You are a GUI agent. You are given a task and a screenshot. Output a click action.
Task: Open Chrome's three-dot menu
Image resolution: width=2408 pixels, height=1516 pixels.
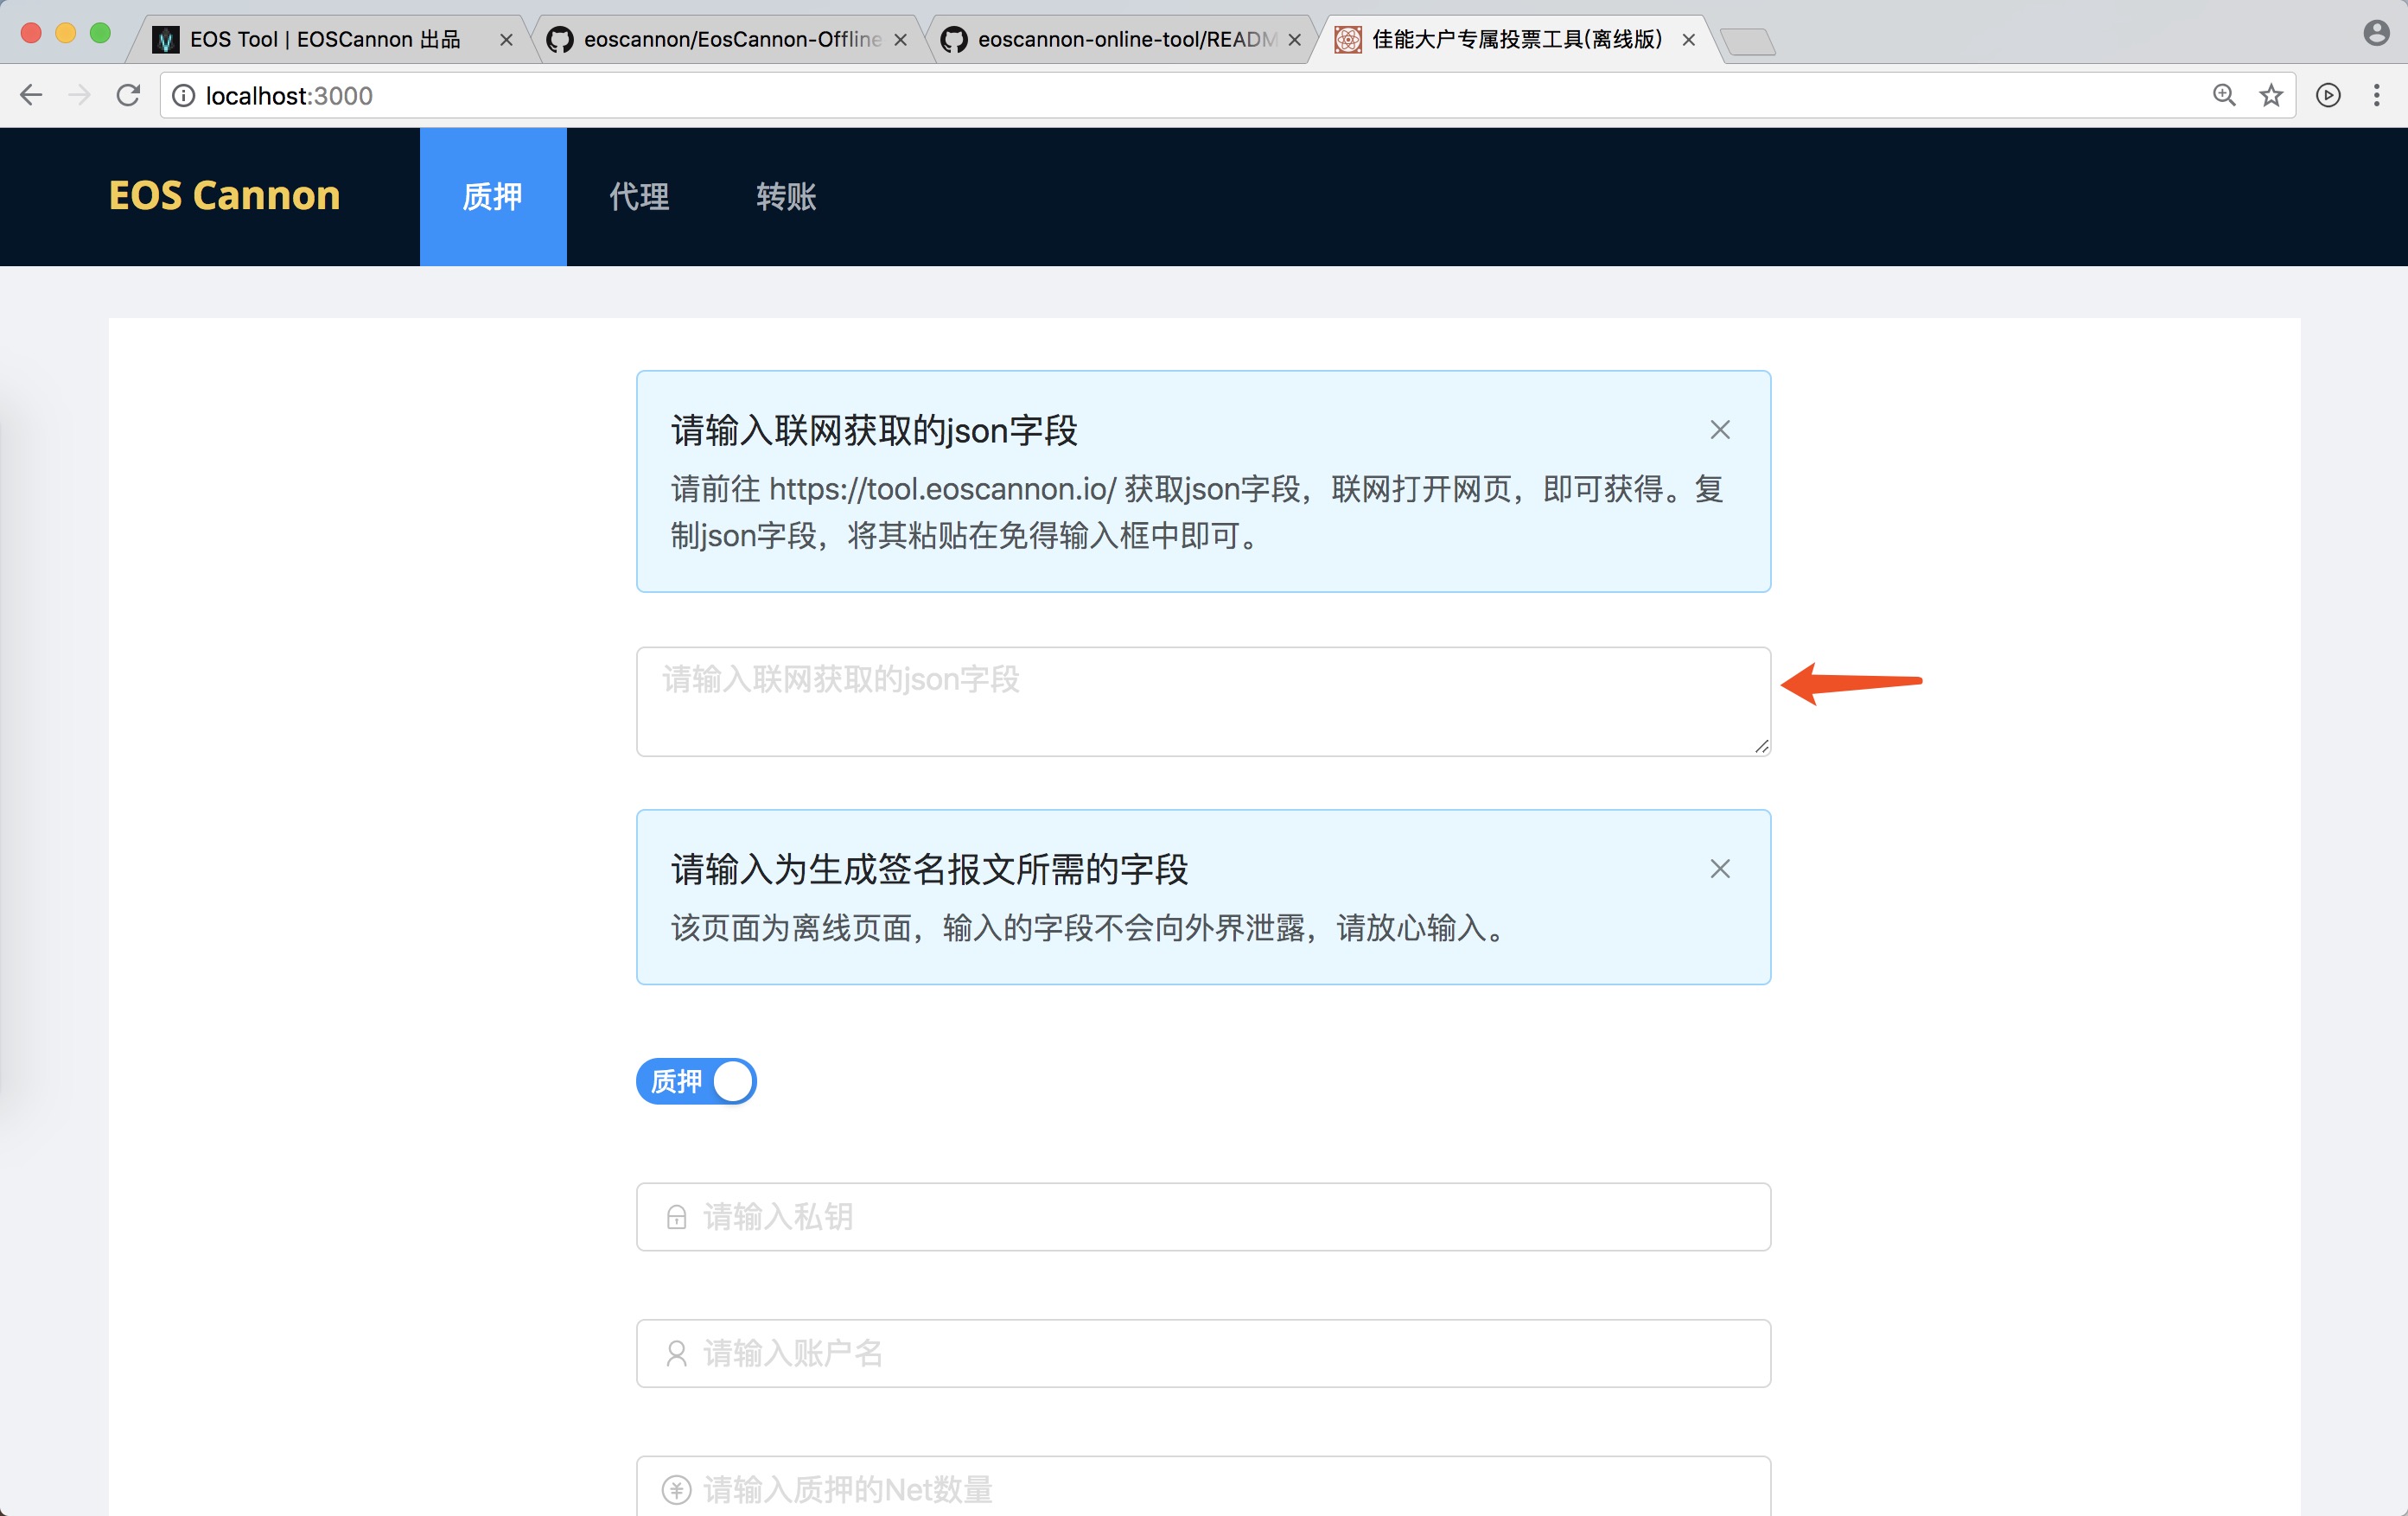tap(2376, 95)
